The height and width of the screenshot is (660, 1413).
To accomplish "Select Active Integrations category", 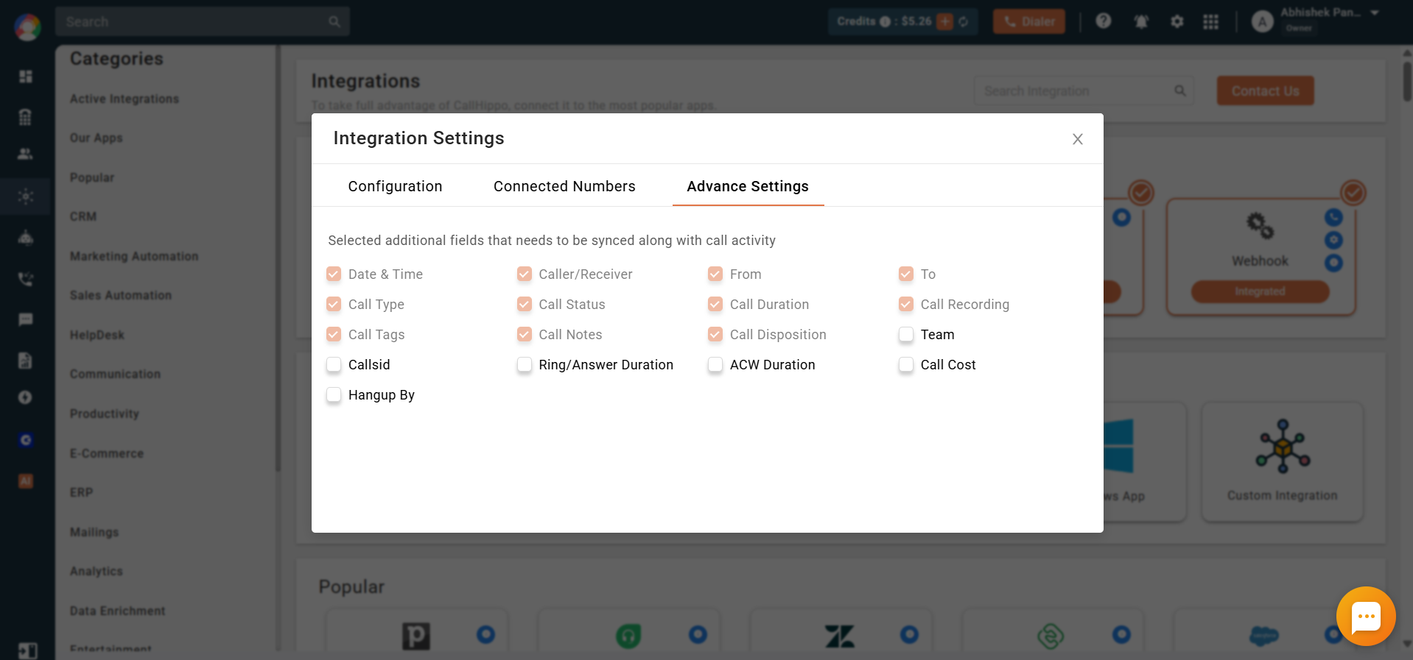I will point(125,99).
